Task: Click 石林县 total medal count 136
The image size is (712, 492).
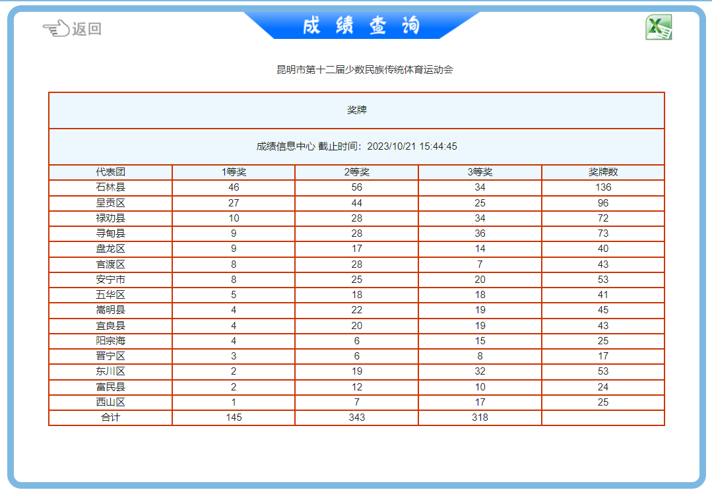Action: 603,187
